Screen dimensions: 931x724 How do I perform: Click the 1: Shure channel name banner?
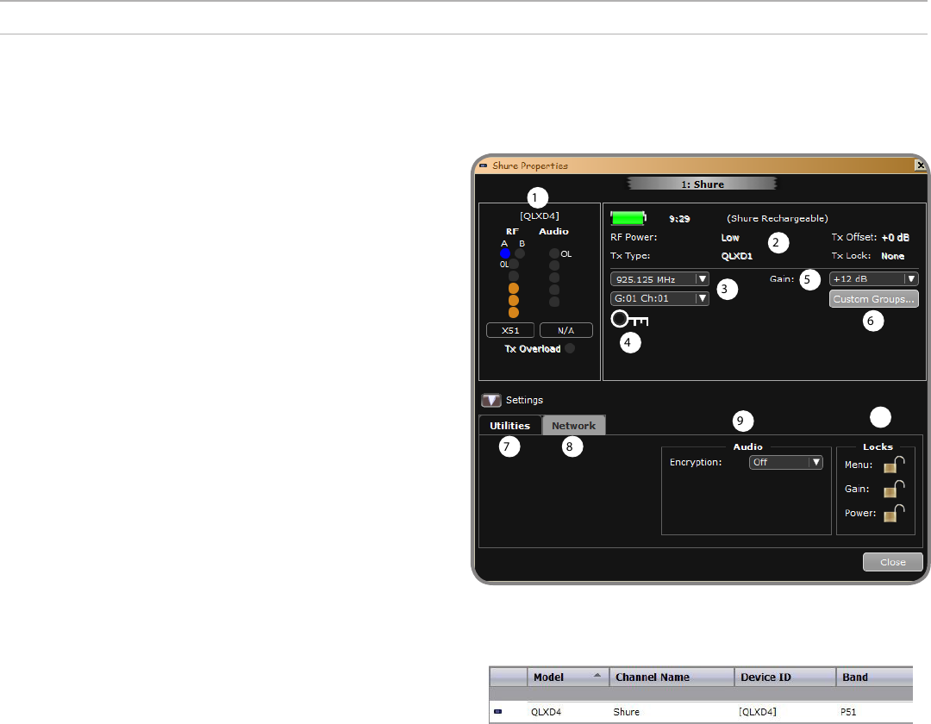point(702,184)
